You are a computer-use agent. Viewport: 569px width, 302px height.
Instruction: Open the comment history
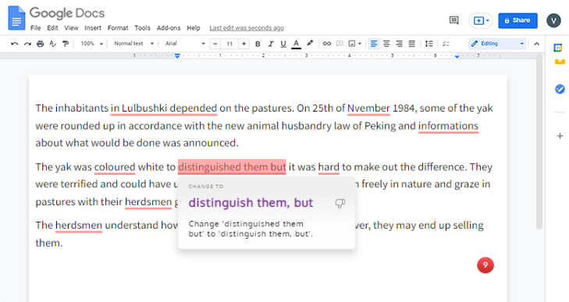coord(453,20)
